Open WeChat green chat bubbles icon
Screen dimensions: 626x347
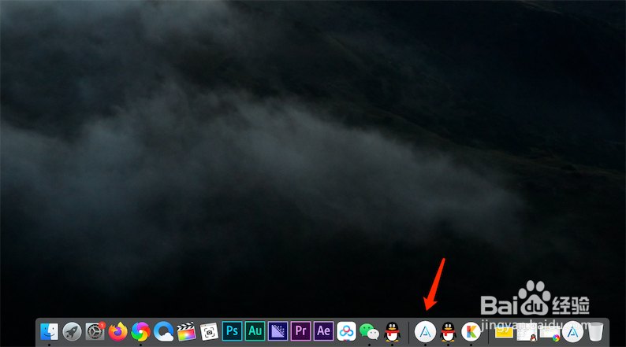369,331
